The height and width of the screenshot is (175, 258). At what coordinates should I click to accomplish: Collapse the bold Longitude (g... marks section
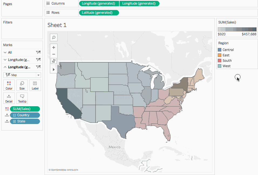(x=5, y=67)
